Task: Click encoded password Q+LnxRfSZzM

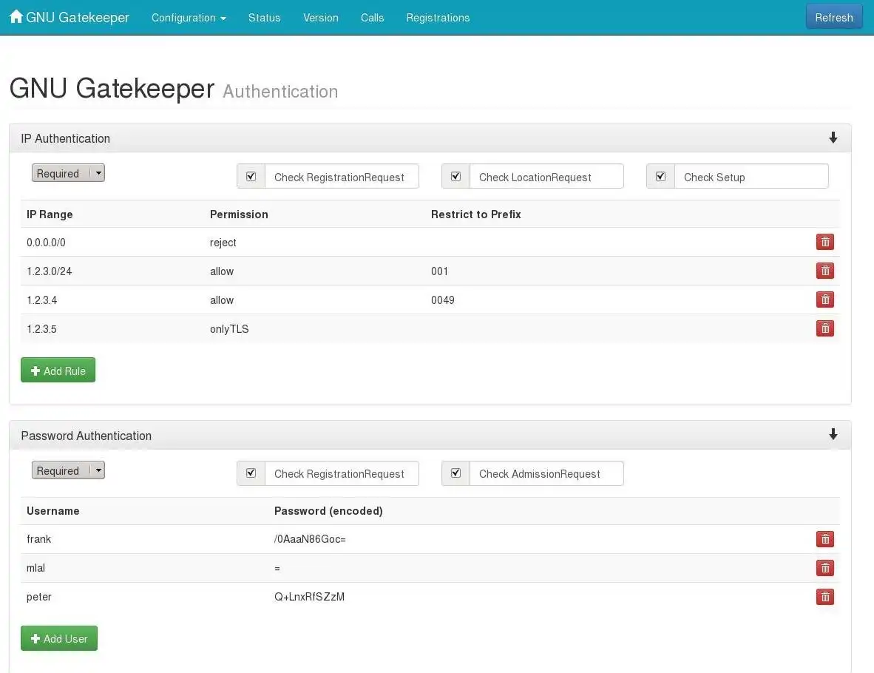Action: pyautogui.click(x=309, y=597)
